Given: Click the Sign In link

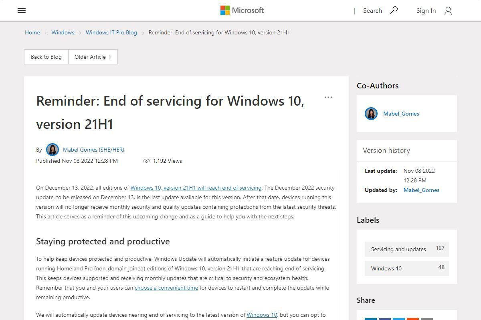Looking at the screenshot, I should [426, 11].
